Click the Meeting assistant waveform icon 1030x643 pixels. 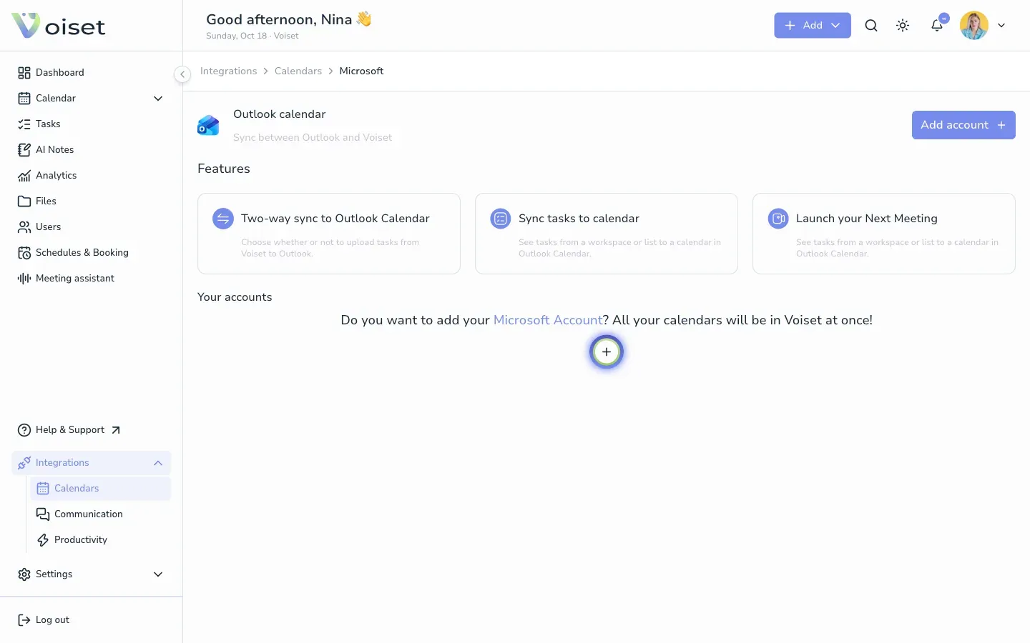[x=24, y=279]
